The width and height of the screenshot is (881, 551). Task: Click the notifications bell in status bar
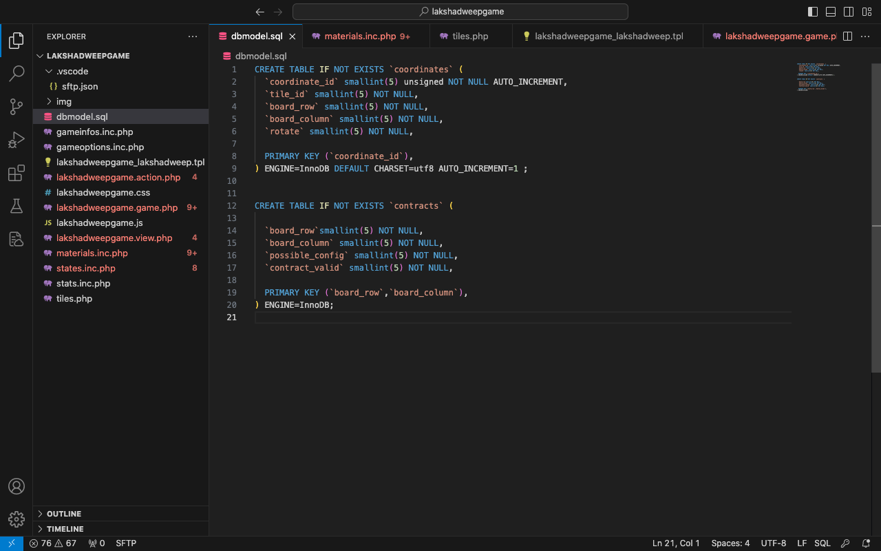[866, 543]
